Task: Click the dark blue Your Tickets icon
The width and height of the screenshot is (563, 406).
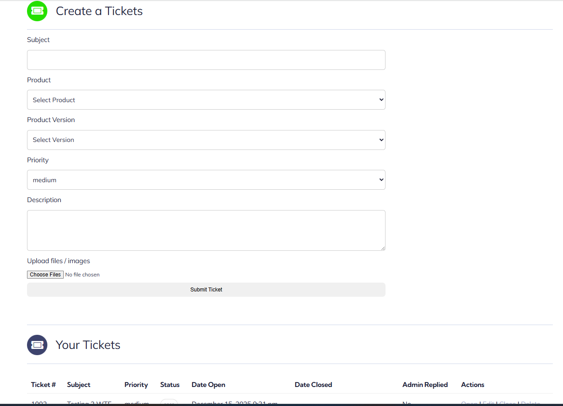Action: pyautogui.click(x=37, y=345)
